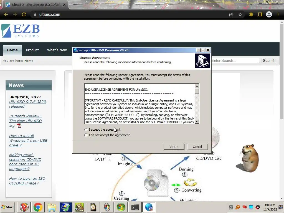Open the Chrome extensions puzzle icon

point(251,14)
